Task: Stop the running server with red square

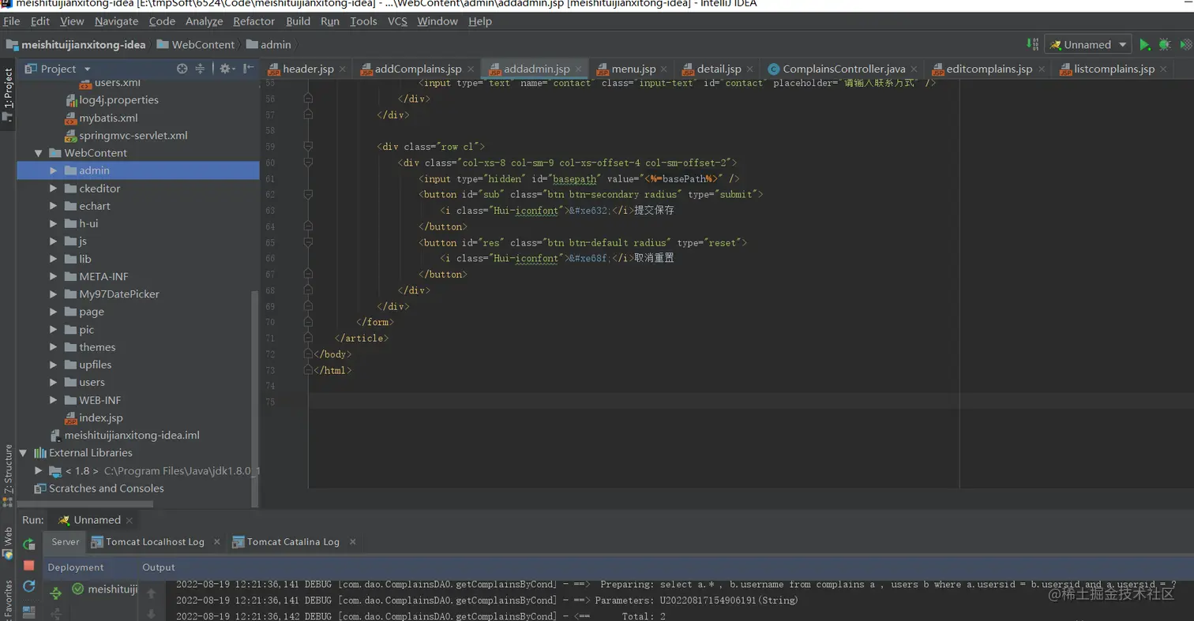Action: click(29, 565)
